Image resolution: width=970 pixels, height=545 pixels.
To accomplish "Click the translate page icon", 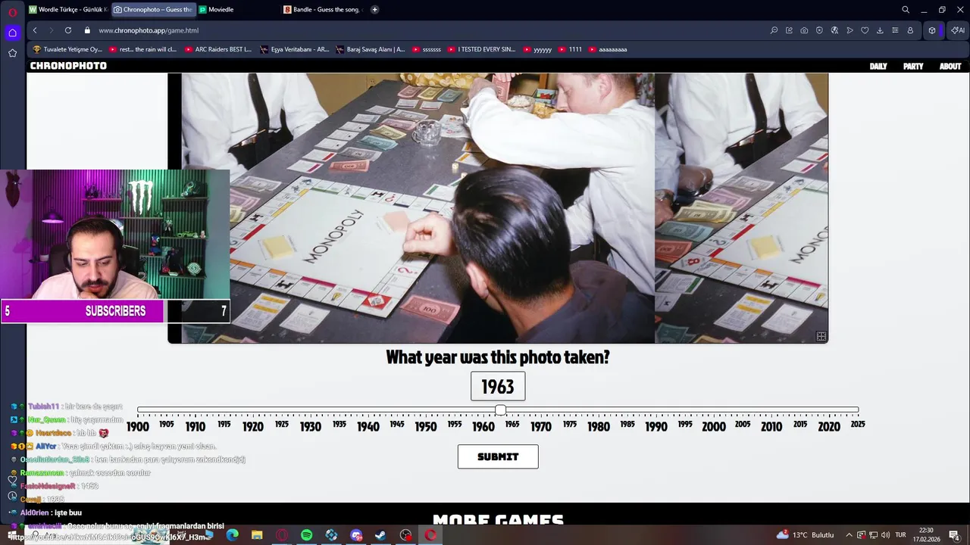I will tap(834, 30).
